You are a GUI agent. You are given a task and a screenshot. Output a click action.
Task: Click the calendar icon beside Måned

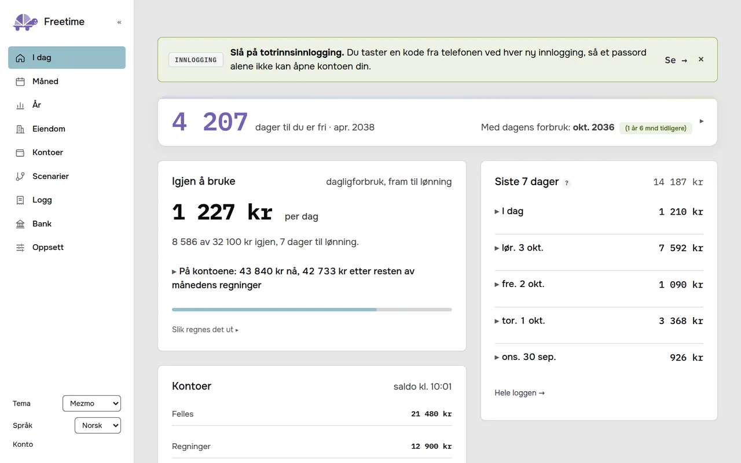[x=20, y=82]
